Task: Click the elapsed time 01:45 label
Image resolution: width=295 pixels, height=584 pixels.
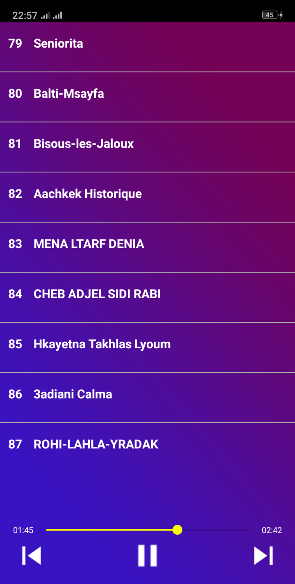Action: click(23, 530)
